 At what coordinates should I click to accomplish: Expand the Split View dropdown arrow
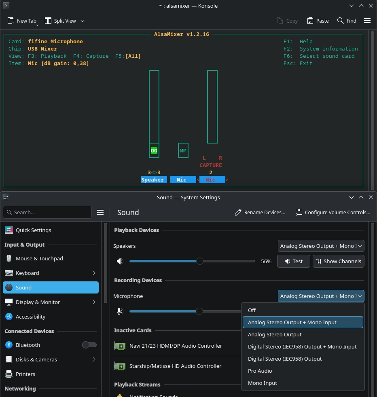click(x=83, y=21)
